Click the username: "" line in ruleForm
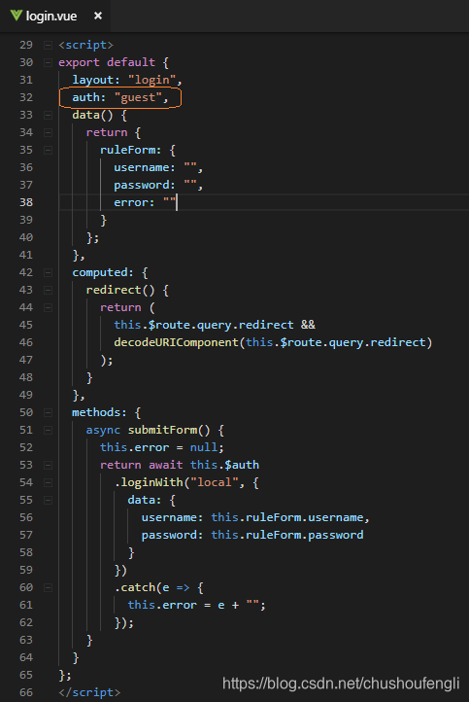The image size is (469, 702). (x=158, y=167)
